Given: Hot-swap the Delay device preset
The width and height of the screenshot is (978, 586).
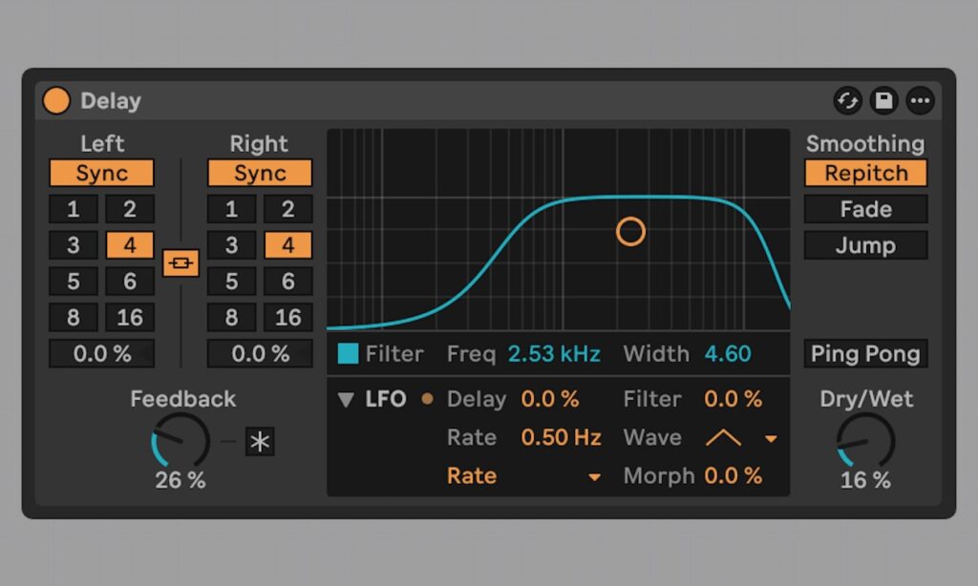Looking at the screenshot, I should 847,100.
